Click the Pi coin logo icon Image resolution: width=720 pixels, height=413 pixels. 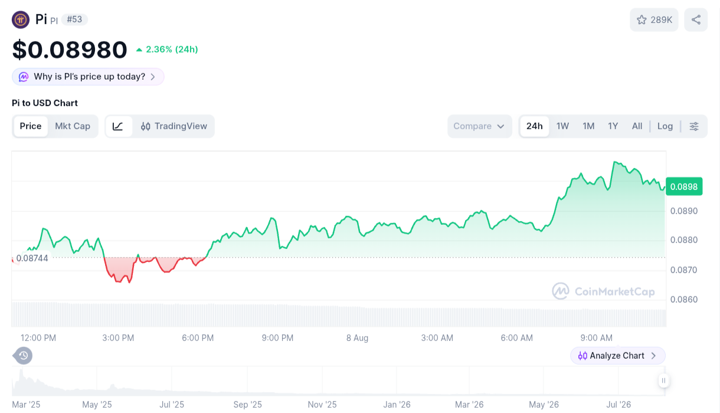tap(21, 19)
